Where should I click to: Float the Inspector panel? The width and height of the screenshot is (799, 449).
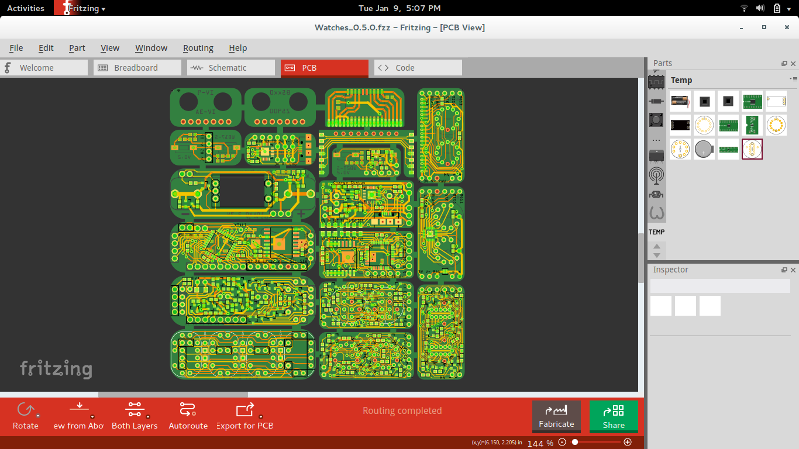[x=784, y=270]
